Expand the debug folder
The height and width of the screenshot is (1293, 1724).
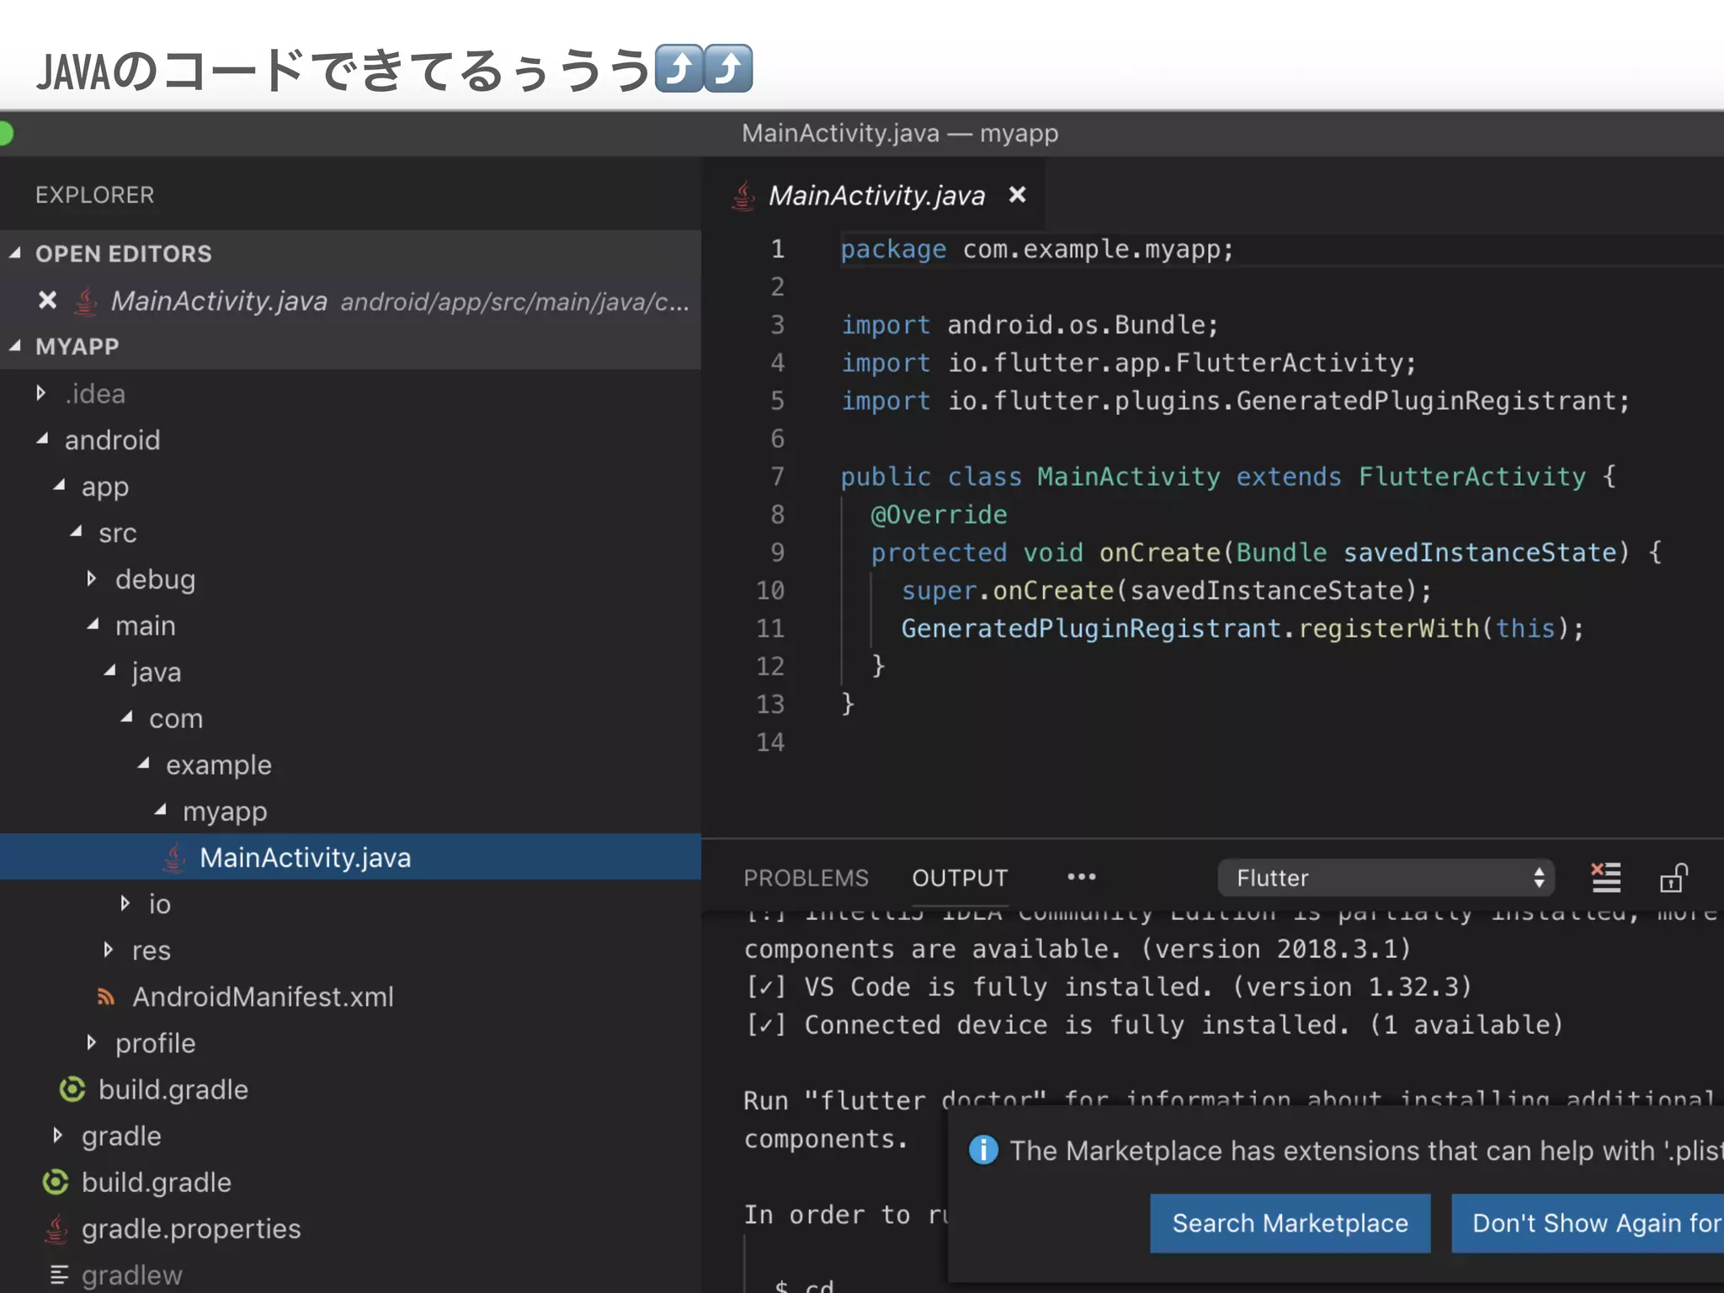pyautogui.click(x=92, y=579)
